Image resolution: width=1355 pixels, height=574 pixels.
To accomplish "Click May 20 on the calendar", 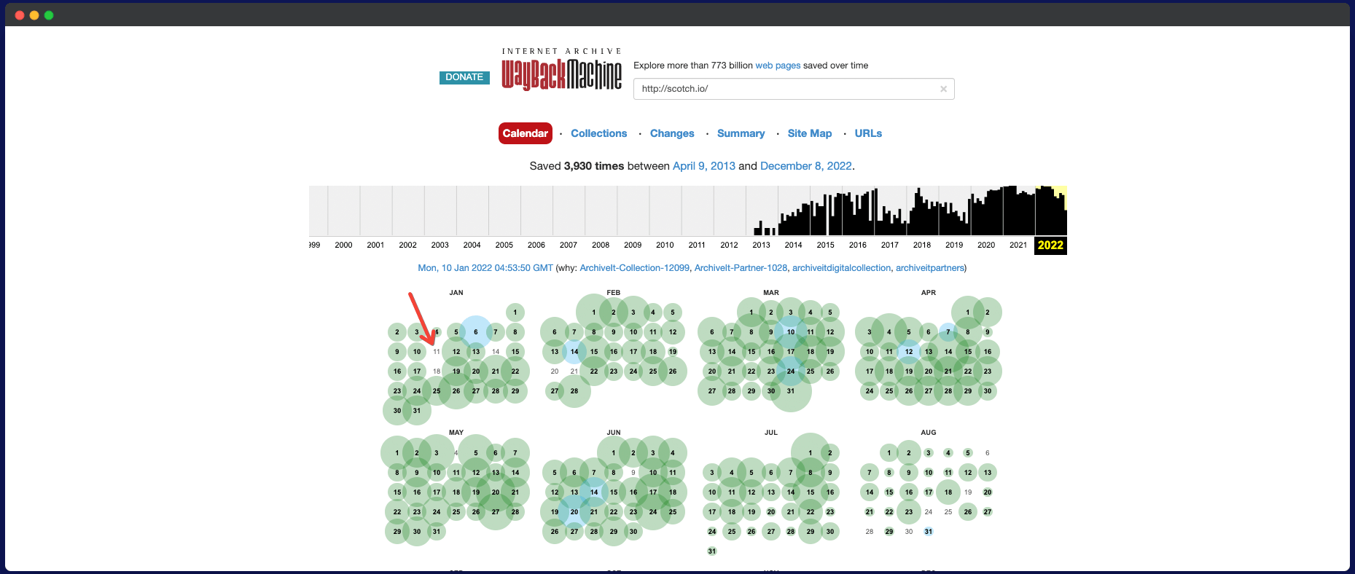I will 496,492.
